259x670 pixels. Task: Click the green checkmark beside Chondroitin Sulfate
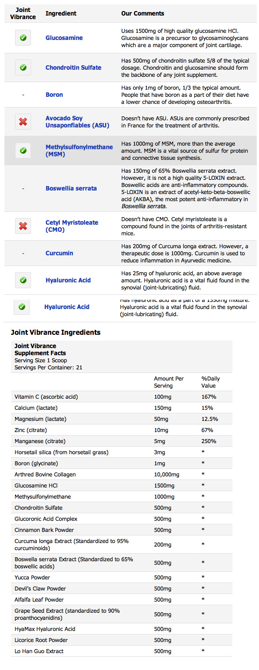coord(23,67)
